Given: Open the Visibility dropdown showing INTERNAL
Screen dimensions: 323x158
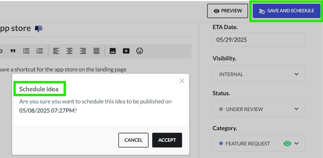Looking at the screenshot, I should coord(259,74).
